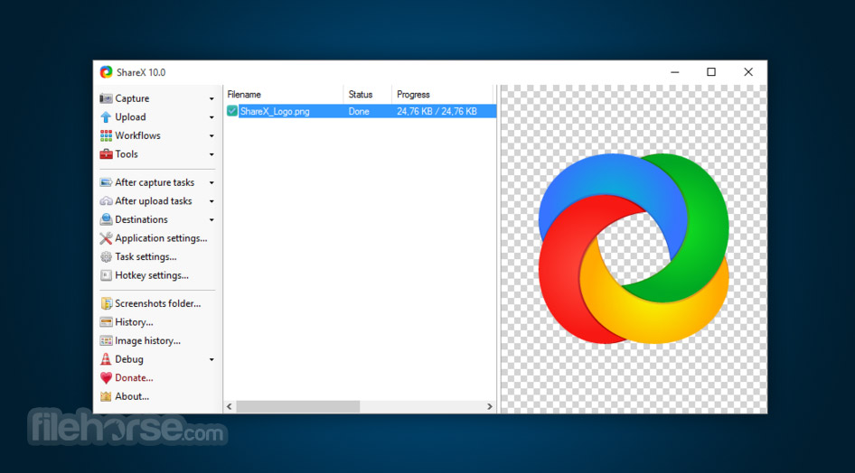855x473 pixels.
Task: Open Screenshots folder...
Action: 157,303
